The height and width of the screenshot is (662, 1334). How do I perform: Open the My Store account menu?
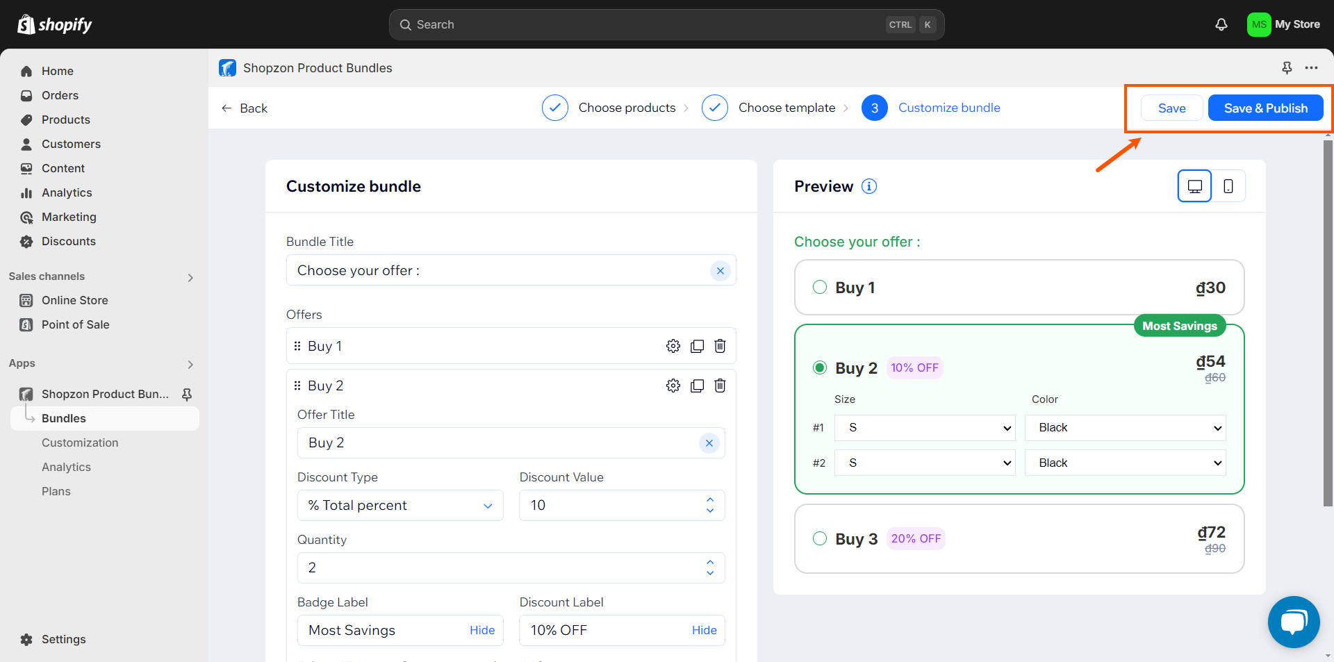click(1283, 24)
